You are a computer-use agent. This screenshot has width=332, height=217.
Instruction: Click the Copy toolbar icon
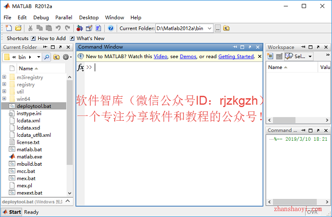click(x=40, y=28)
